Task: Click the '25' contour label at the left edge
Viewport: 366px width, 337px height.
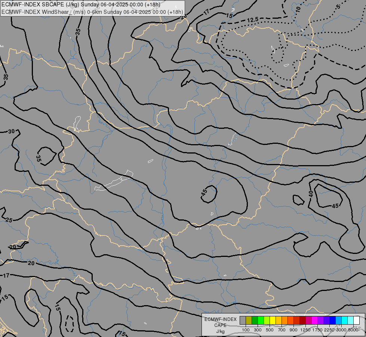Action: [x=9, y=220]
